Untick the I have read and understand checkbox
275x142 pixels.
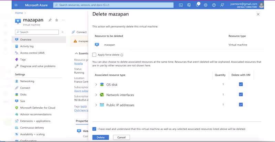click(x=94, y=129)
